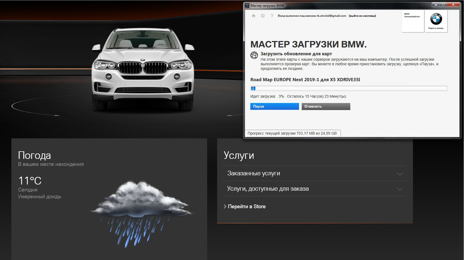Close the "Мастер загрузки BMW" window
This screenshot has height=260, width=464.
point(453,5)
